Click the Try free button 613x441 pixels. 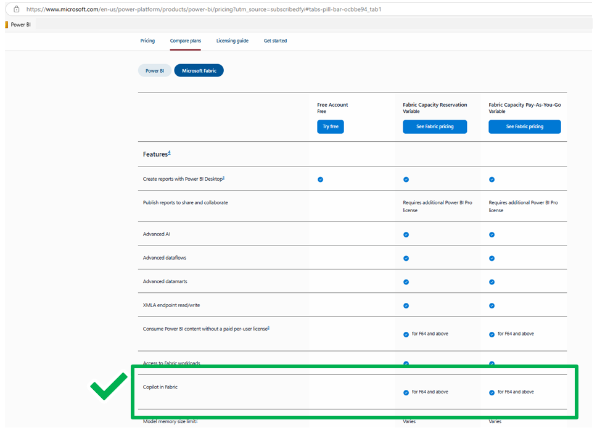coord(331,126)
